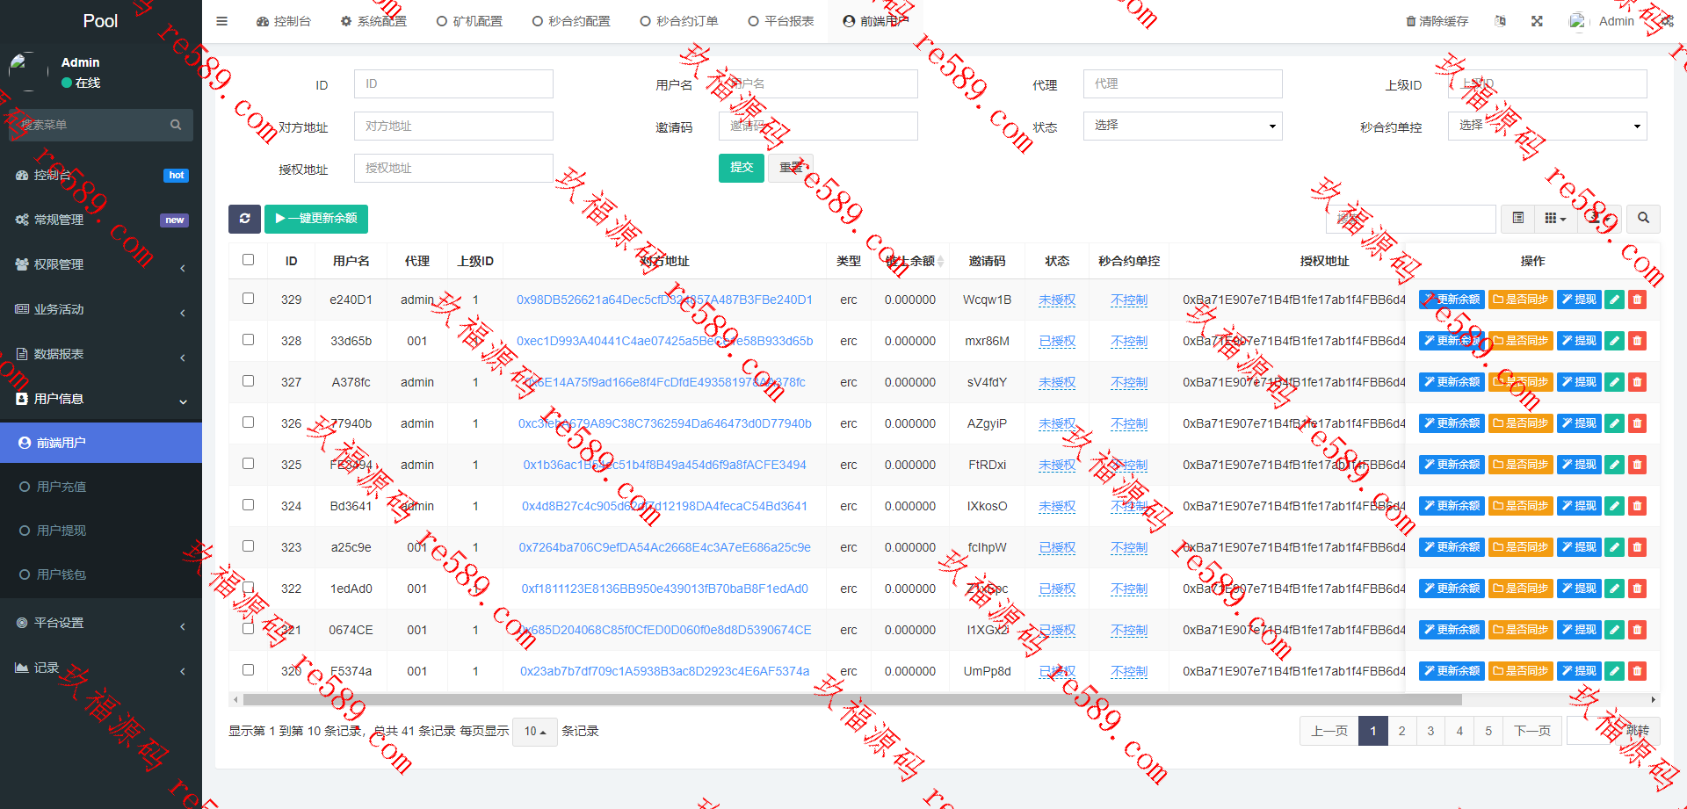Sort table by 钱包余额 column header

[910, 261]
